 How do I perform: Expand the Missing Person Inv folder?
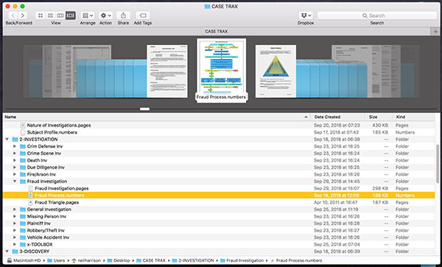click(x=15, y=217)
